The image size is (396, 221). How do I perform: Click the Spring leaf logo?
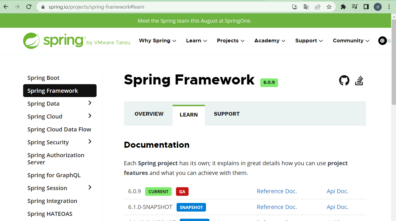coord(31,41)
